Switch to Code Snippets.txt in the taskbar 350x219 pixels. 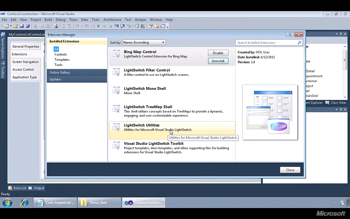[x=56, y=203]
